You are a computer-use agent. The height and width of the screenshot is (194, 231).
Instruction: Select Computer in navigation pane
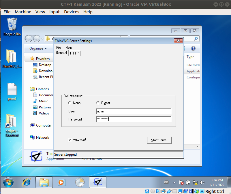pyautogui.click(x=41, y=125)
